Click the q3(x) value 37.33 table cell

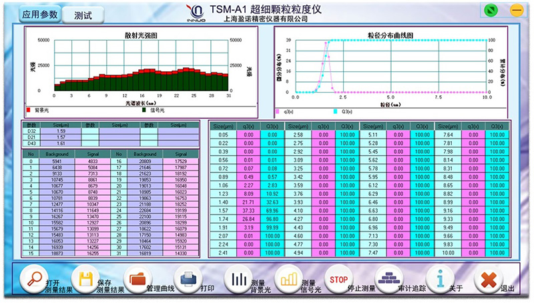(249, 209)
